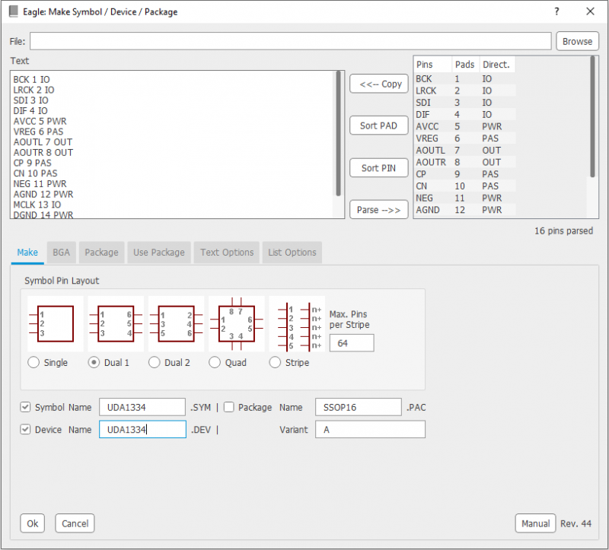Viewport: 609px width, 550px height.
Task: Click the Symbol Name field UDA1334
Action: click(142, 407)
